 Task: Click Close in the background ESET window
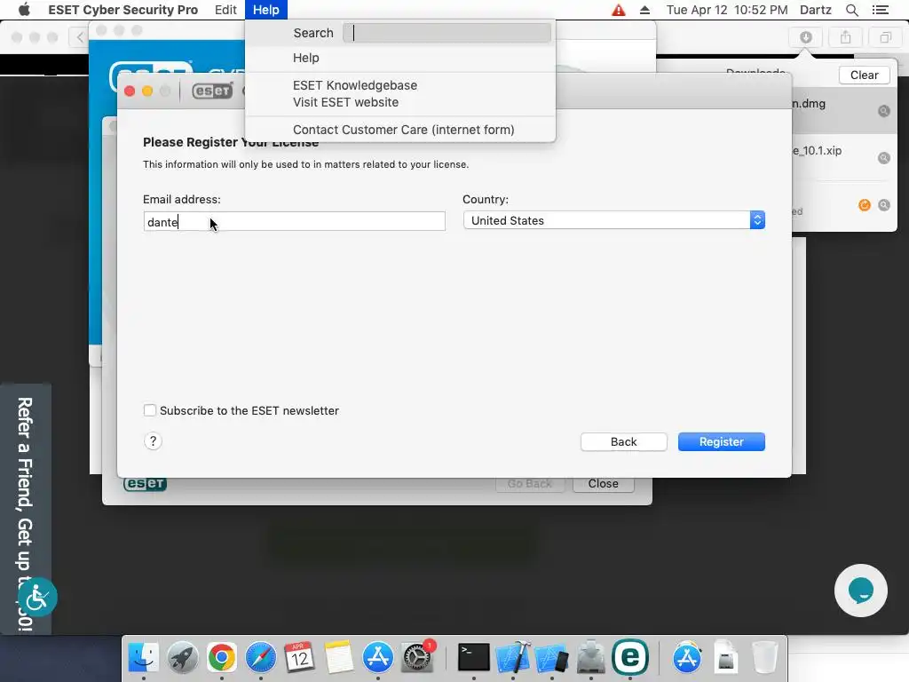pos(603,484)
